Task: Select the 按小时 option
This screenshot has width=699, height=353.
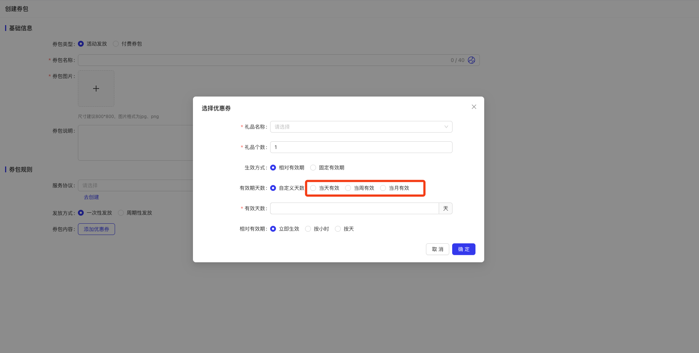Action: click(x=308, y=229)
